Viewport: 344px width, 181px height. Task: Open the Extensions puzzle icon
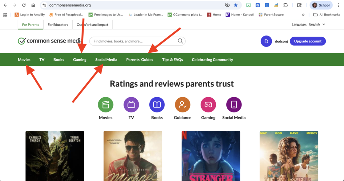coord(286,5)
